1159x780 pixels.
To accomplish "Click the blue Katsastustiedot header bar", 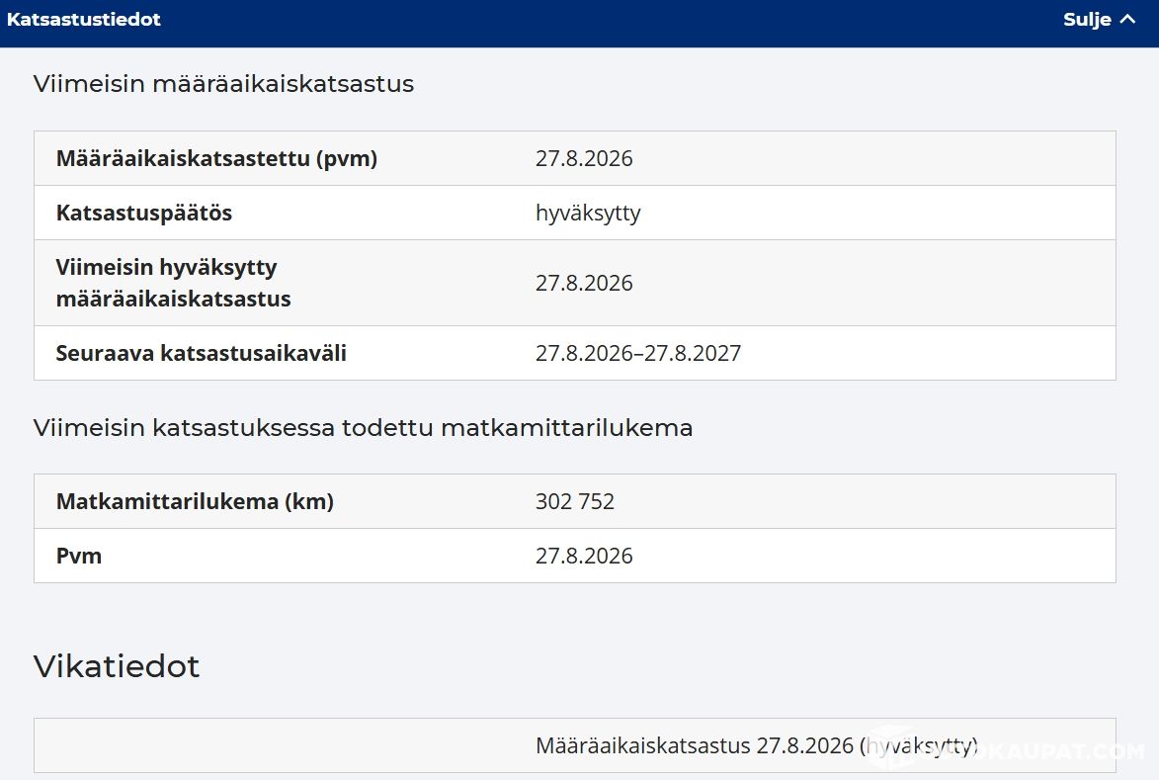I will (x=579, y=24).
